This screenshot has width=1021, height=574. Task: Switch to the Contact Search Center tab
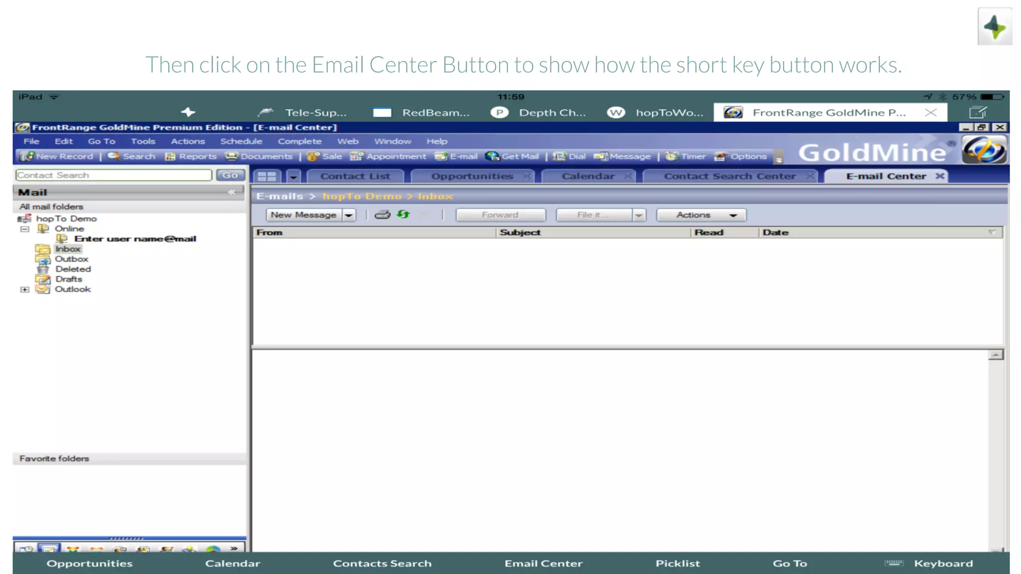click(x=729, y=176)
